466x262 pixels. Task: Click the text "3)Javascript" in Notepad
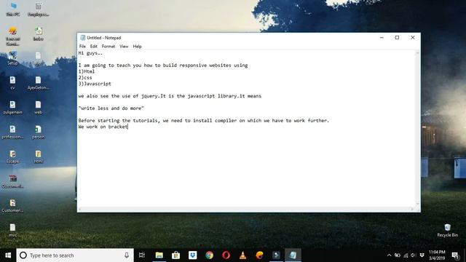95,84
